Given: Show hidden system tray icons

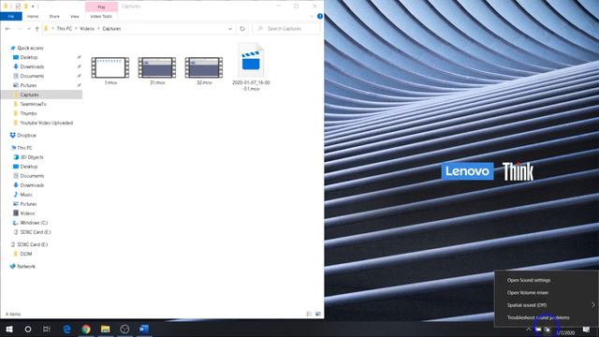Looking at the screenshot, I should [529, 330].
